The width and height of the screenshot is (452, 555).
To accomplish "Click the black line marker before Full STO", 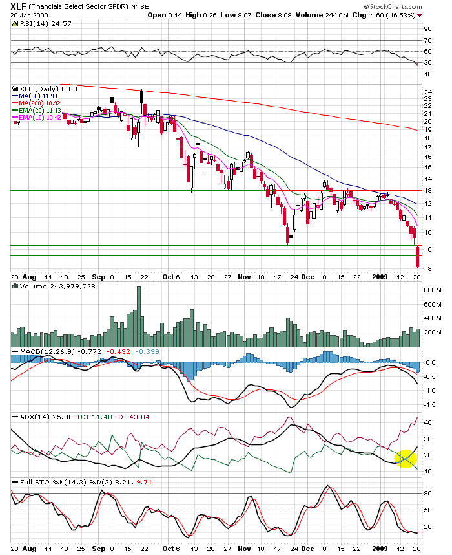I will (x=15, y=482).
